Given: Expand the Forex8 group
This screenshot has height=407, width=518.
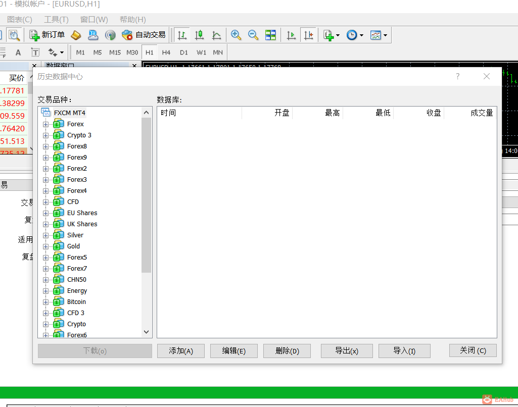Looking at the screenshot, I should (45, 146).
